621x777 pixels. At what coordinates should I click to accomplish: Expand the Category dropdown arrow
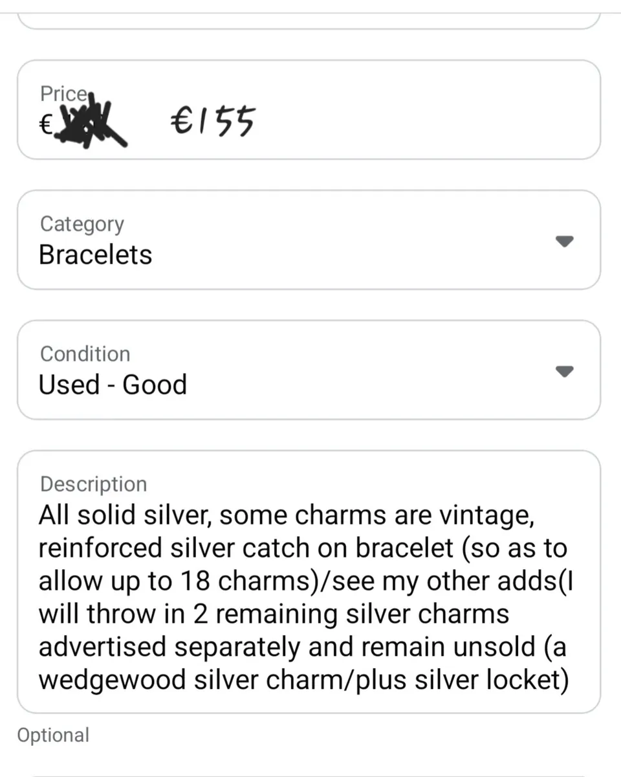(565, 241)
